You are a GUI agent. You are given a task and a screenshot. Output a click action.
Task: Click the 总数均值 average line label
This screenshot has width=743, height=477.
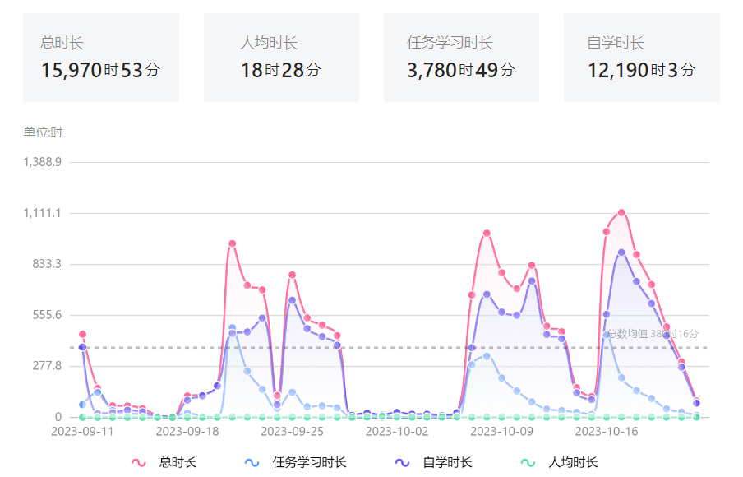pyautogui.click(x=653, y=334)
